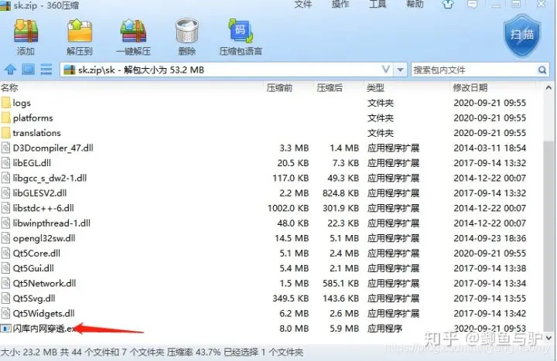The width and height of the screenshot is (557, 361).
Task: Open the 操作 (Operations) menu
Action: click(340, 5)
